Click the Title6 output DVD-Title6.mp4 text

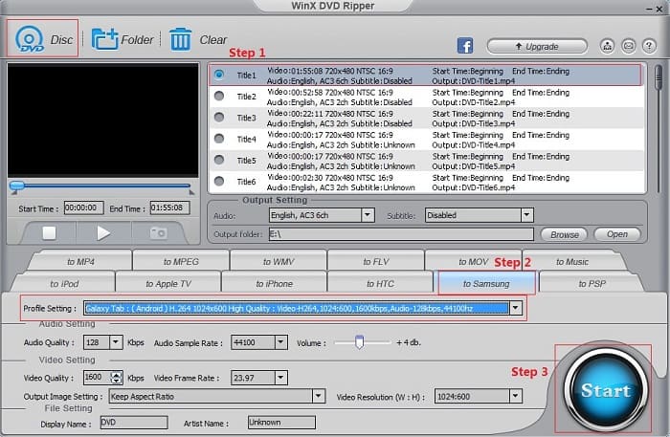pyautogui.click(x=474, y=187)
